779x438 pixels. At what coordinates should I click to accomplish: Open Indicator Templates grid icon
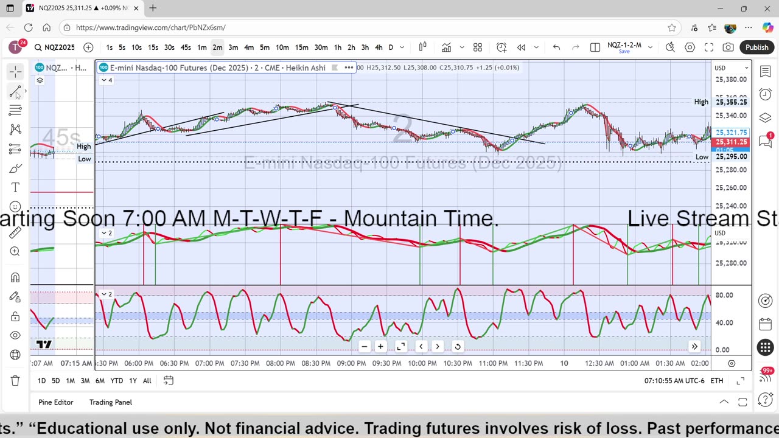click(478, 47)
